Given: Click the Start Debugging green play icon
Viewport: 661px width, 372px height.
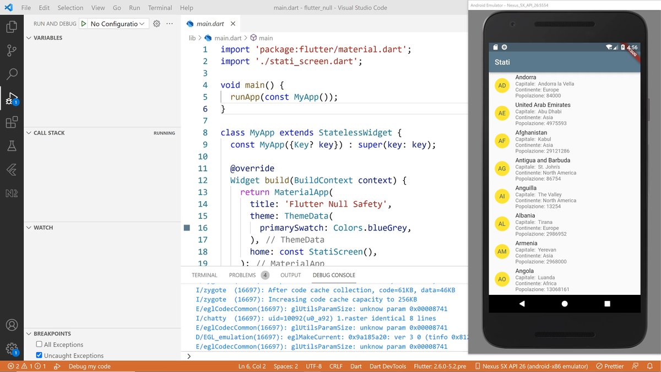Looking at the screenshot, I should click(83, 24).
